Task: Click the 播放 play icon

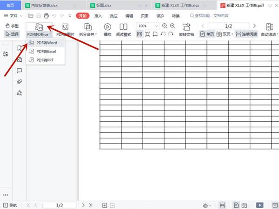Action: [107, 27]
